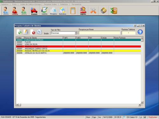Click the horizontal scrollbar right arrow
Image resolution: width=159 pixels, height=119 pixels.
140,105
